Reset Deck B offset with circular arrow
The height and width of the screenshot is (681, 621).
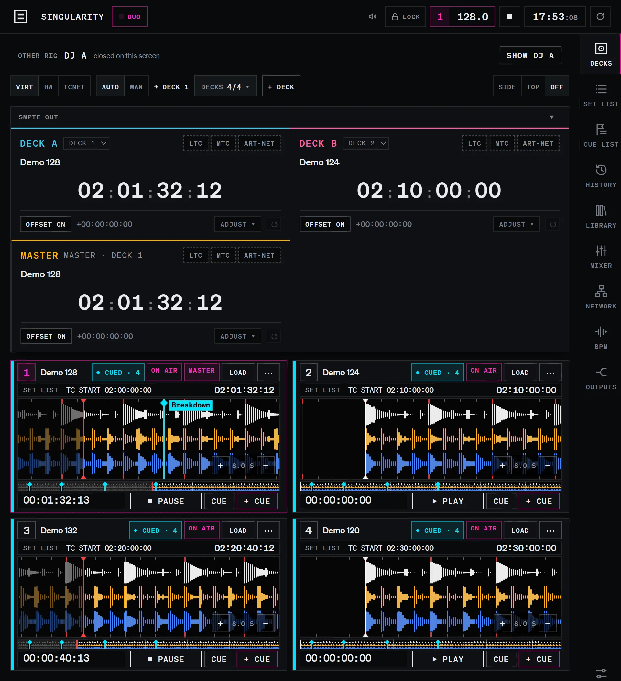click(553, 224)
